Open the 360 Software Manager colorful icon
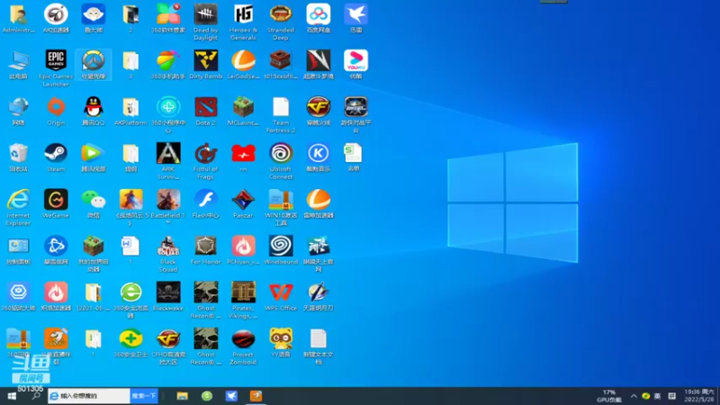The image size is (720, 405). pos(168,18)
